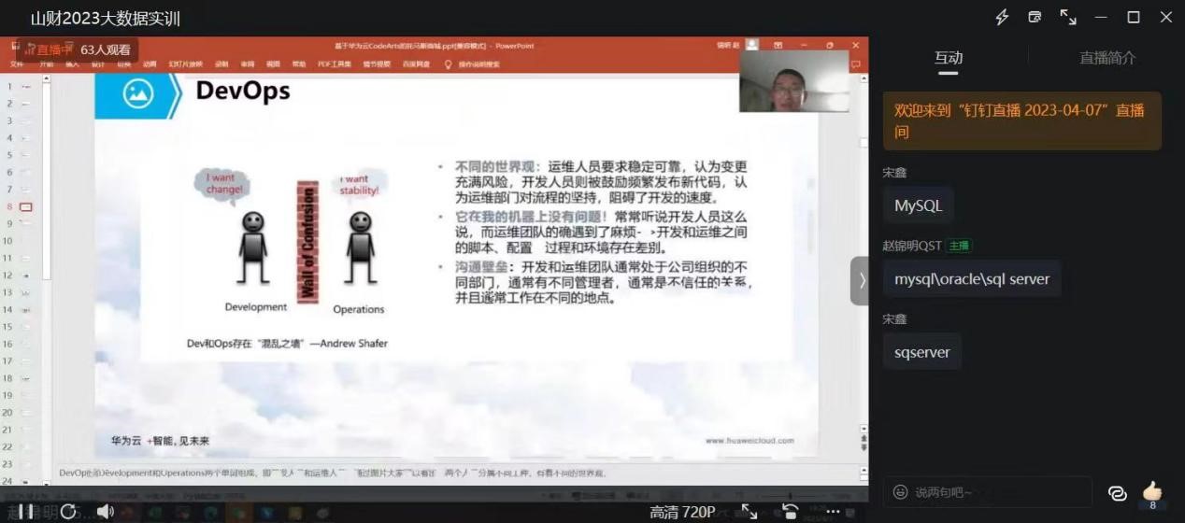Click the 说两句吧 chat input field
This screenshot has width=1185, height=523.
click(995, 492)
